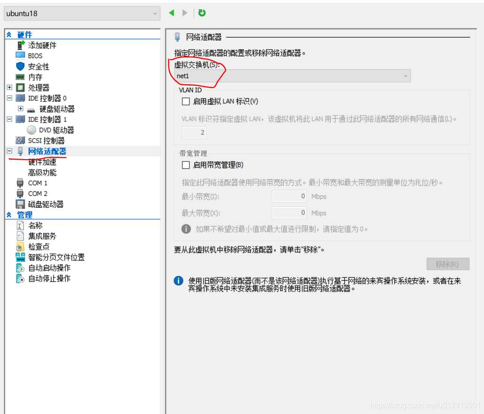Click the 检查点 icon

(20, 247)
